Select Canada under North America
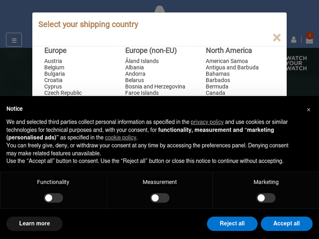Image resolution: width=319 pixels, height=239 pixels. click(x=216, y=93)
